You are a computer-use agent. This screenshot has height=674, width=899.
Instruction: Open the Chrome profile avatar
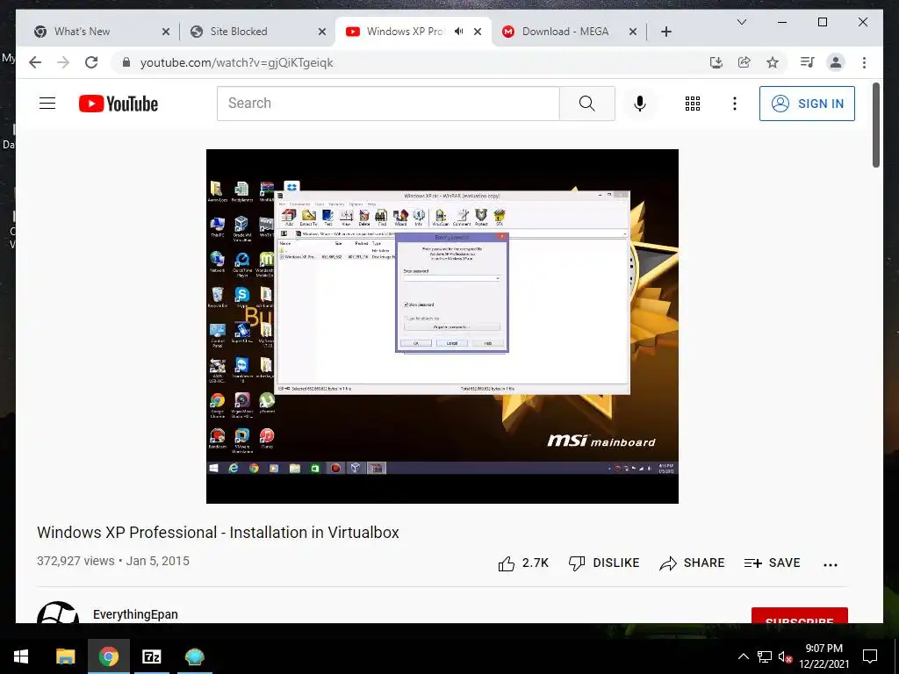(x=836, y=62)
